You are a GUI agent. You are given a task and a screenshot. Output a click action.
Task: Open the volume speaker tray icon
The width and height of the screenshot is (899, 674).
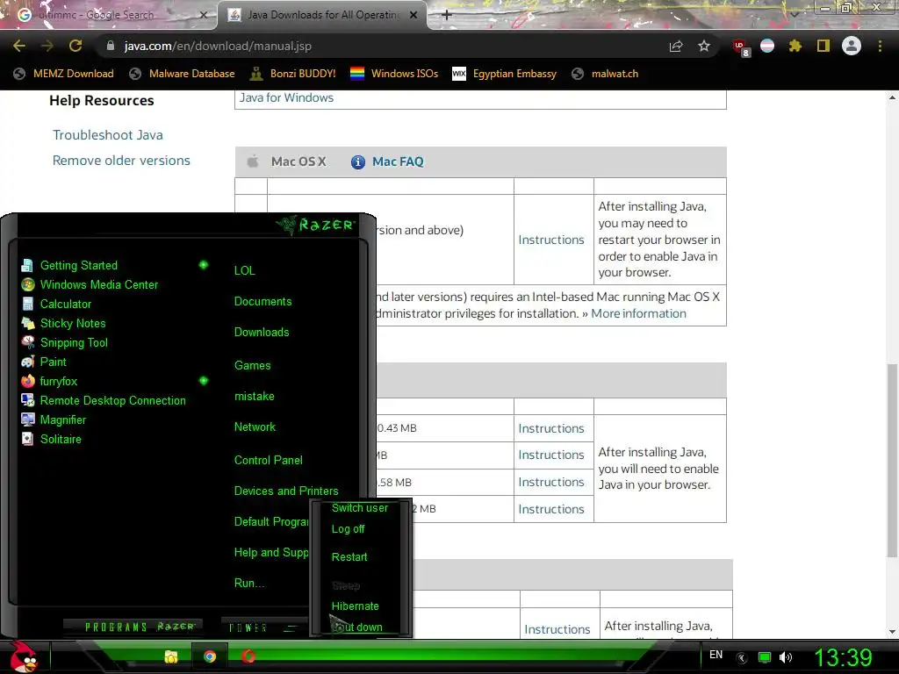point(786,657)
